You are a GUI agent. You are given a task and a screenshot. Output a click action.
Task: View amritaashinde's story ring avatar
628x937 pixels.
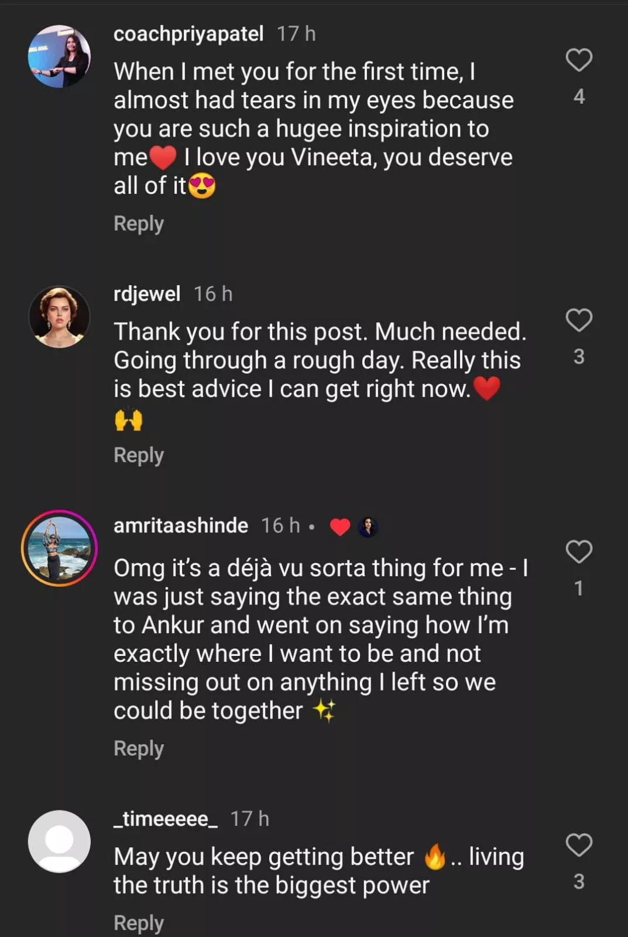tap(59, 548)
